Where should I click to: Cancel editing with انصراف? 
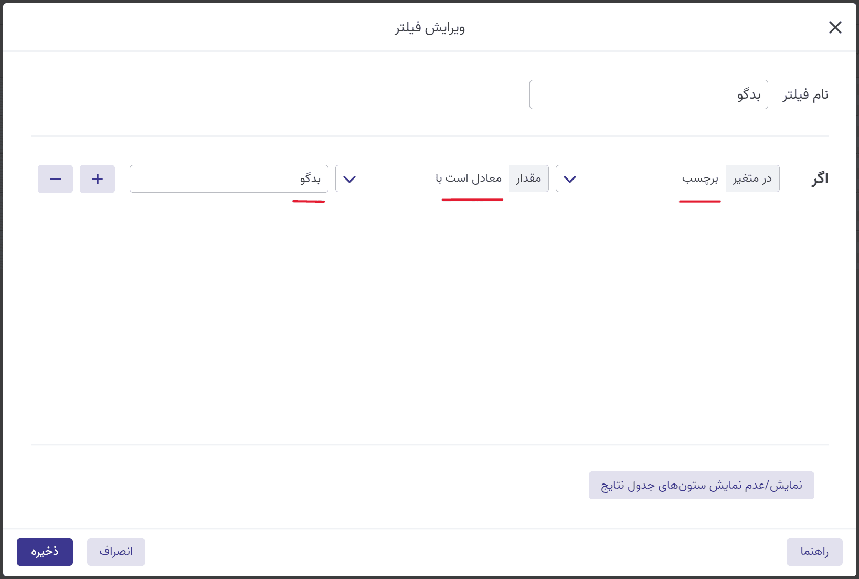coord(116,552)
